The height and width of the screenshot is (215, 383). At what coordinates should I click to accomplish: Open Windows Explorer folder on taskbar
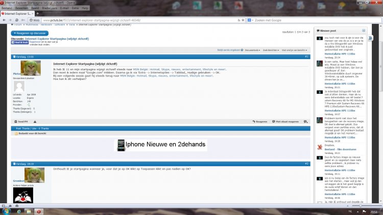pyautogui.click(x=29, y=211)
